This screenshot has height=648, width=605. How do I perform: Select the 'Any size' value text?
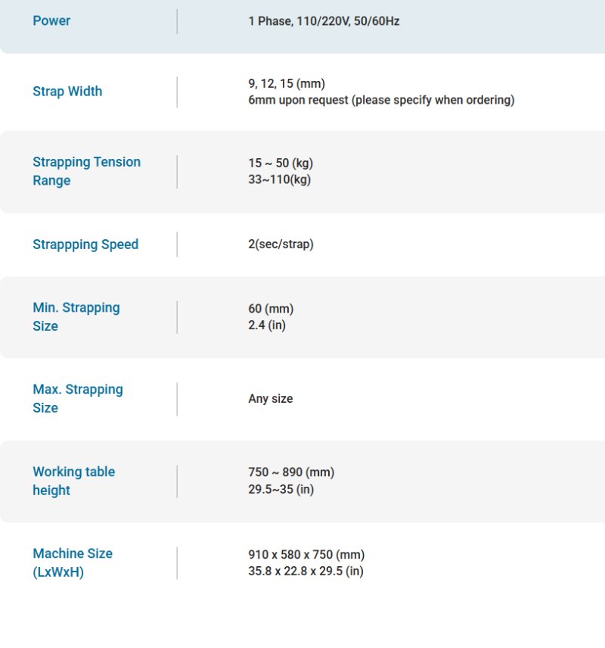pos(270,399)
